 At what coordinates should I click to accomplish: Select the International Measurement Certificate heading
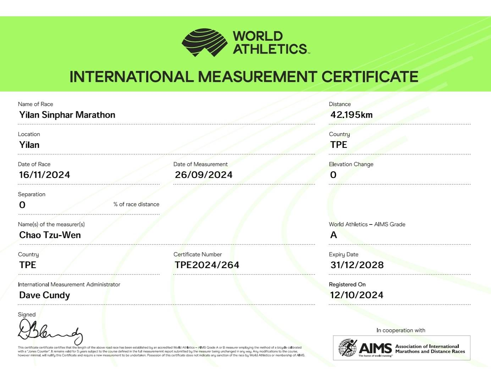point(244,77)
